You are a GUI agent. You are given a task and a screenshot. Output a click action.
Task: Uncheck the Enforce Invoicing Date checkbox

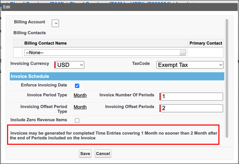77,86
